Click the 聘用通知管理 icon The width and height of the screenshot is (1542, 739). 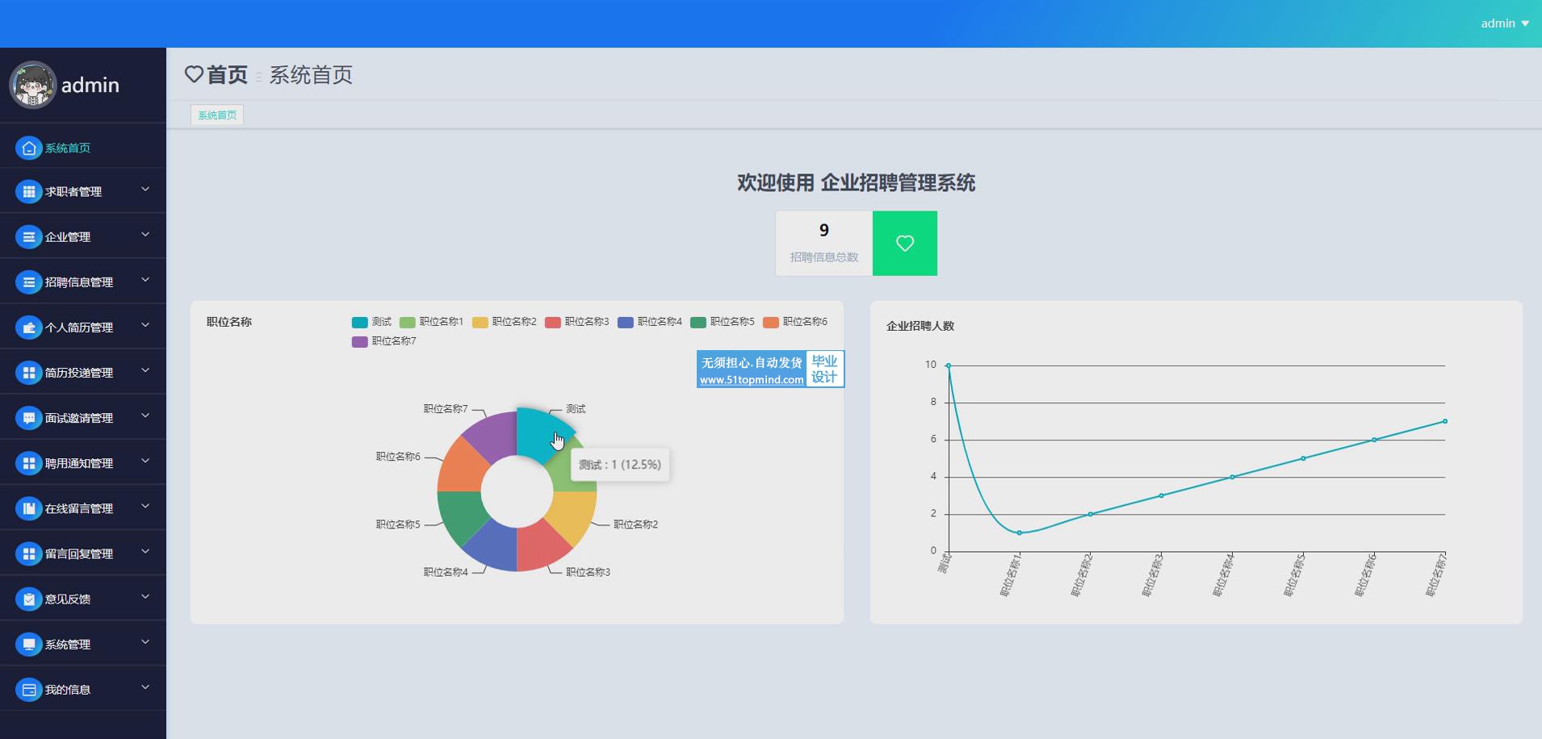point(28,462)
